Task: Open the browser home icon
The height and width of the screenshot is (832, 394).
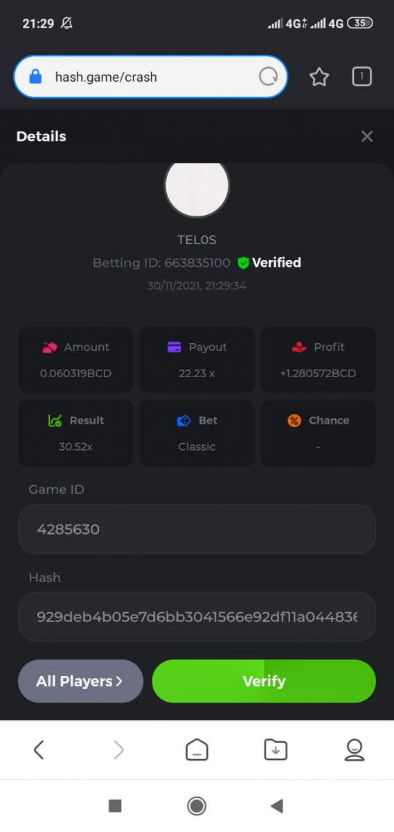Action: click(x=197, y=749)
